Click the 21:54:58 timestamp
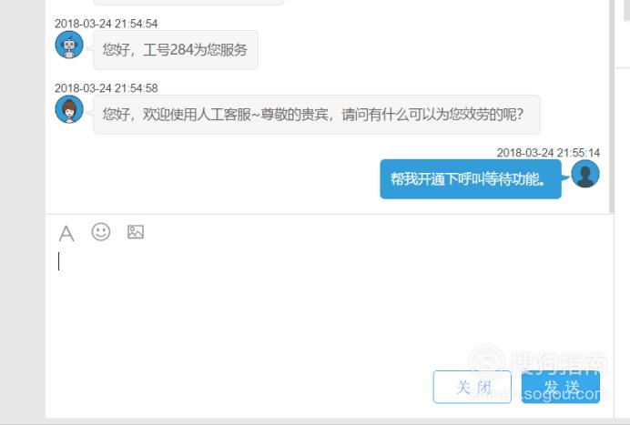 107,88
